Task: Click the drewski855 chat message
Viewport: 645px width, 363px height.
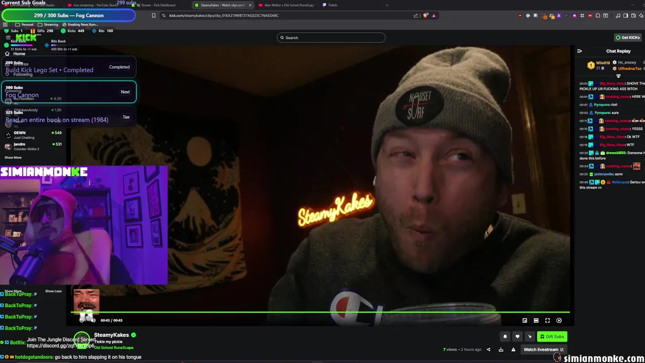Action: click(612, 155)
